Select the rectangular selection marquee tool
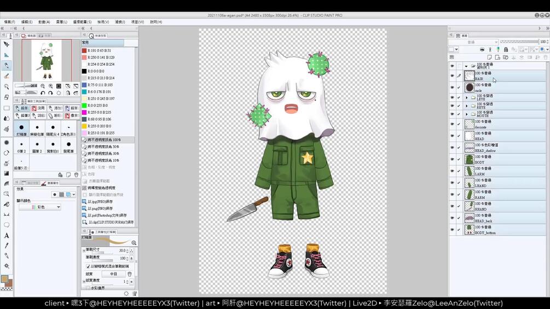The height and width of the screenshot is (309, 550). point(7,108)
